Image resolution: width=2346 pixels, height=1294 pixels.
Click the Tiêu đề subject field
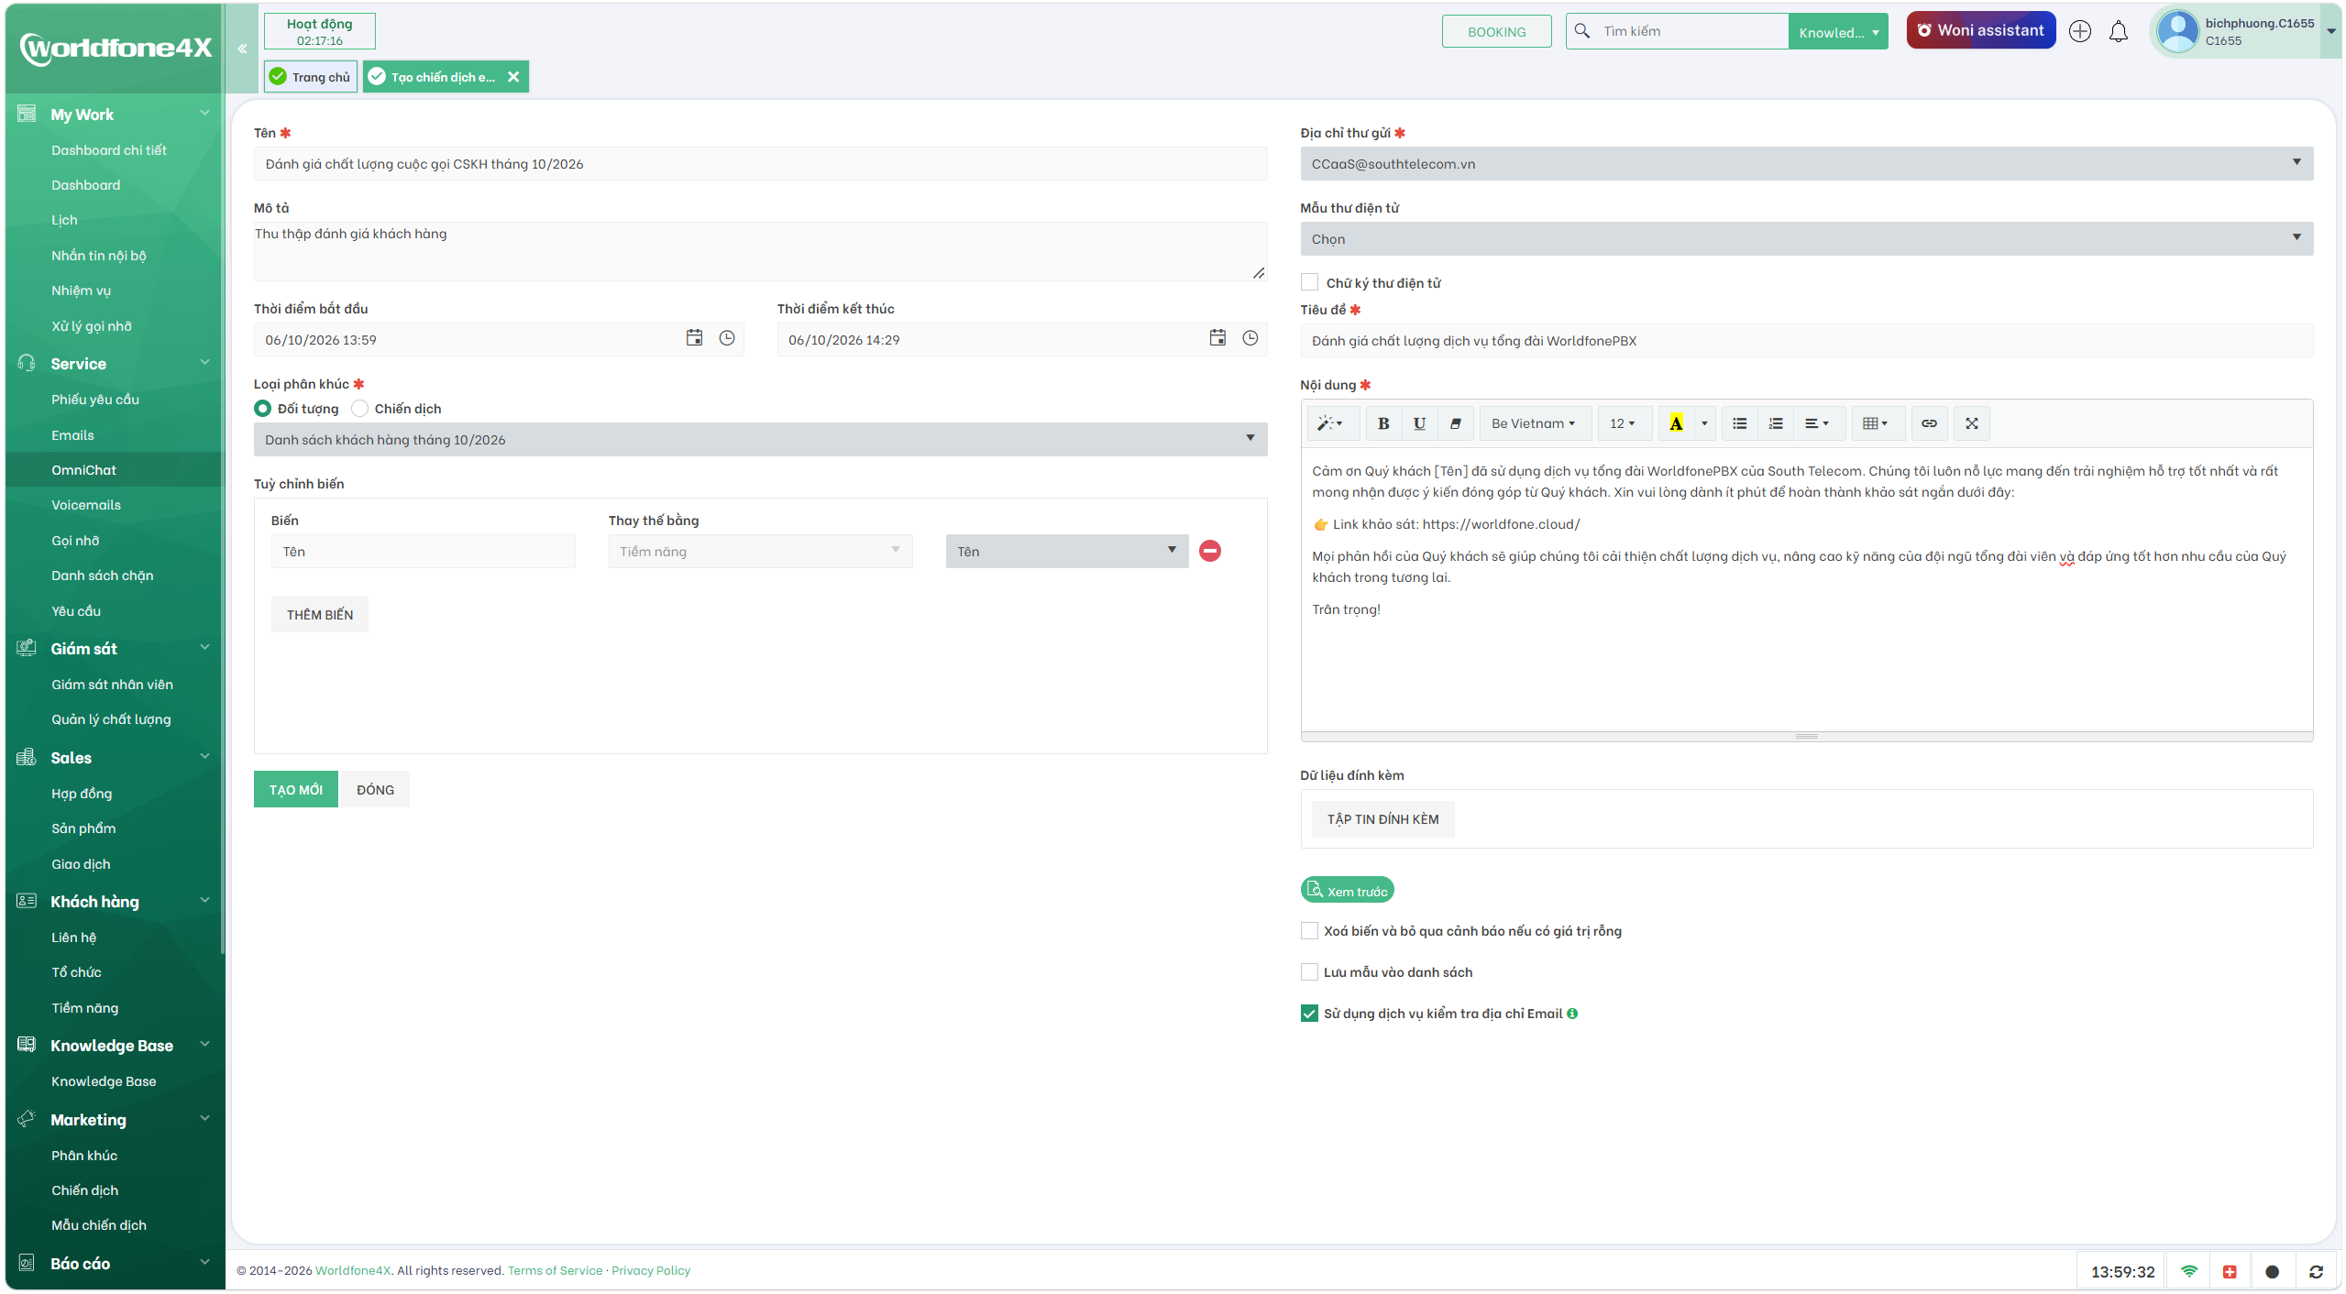[x=1806, y=341]
